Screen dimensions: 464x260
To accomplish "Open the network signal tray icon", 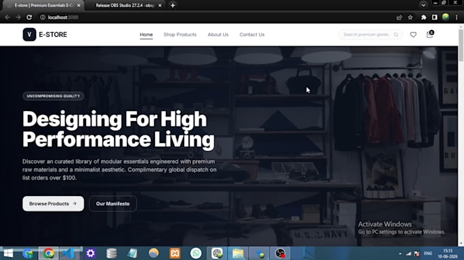I will click(x=409, y=253).
